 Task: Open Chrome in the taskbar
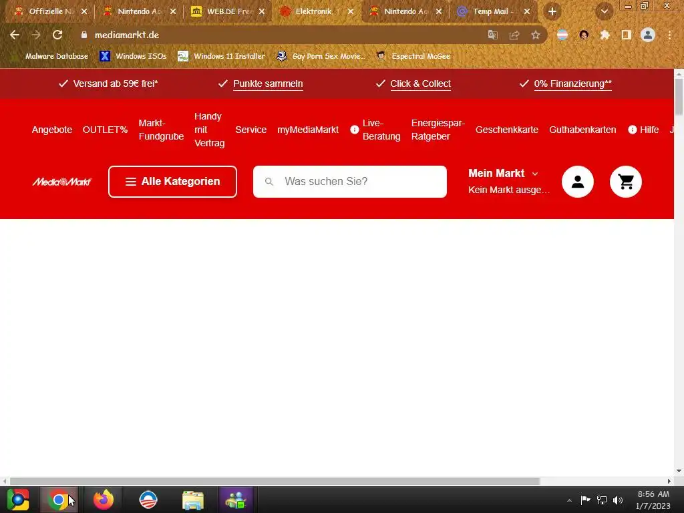59,500
